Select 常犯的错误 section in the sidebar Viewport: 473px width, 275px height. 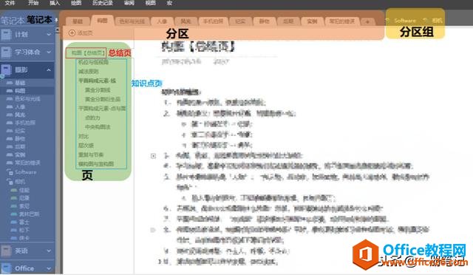click(27, 163)
